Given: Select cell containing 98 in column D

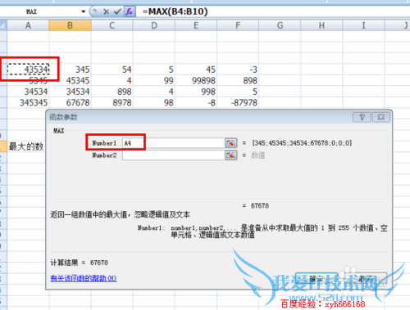Looking at the screenshot, I should click(154, 103).
